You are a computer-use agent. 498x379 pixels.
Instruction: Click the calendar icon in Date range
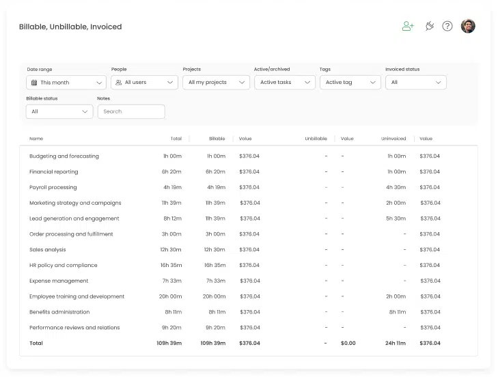tap(33, 83)
